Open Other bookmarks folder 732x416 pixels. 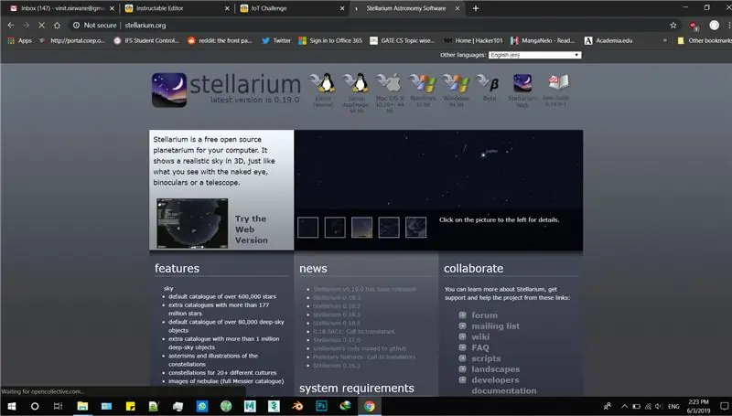click(705, 40)
